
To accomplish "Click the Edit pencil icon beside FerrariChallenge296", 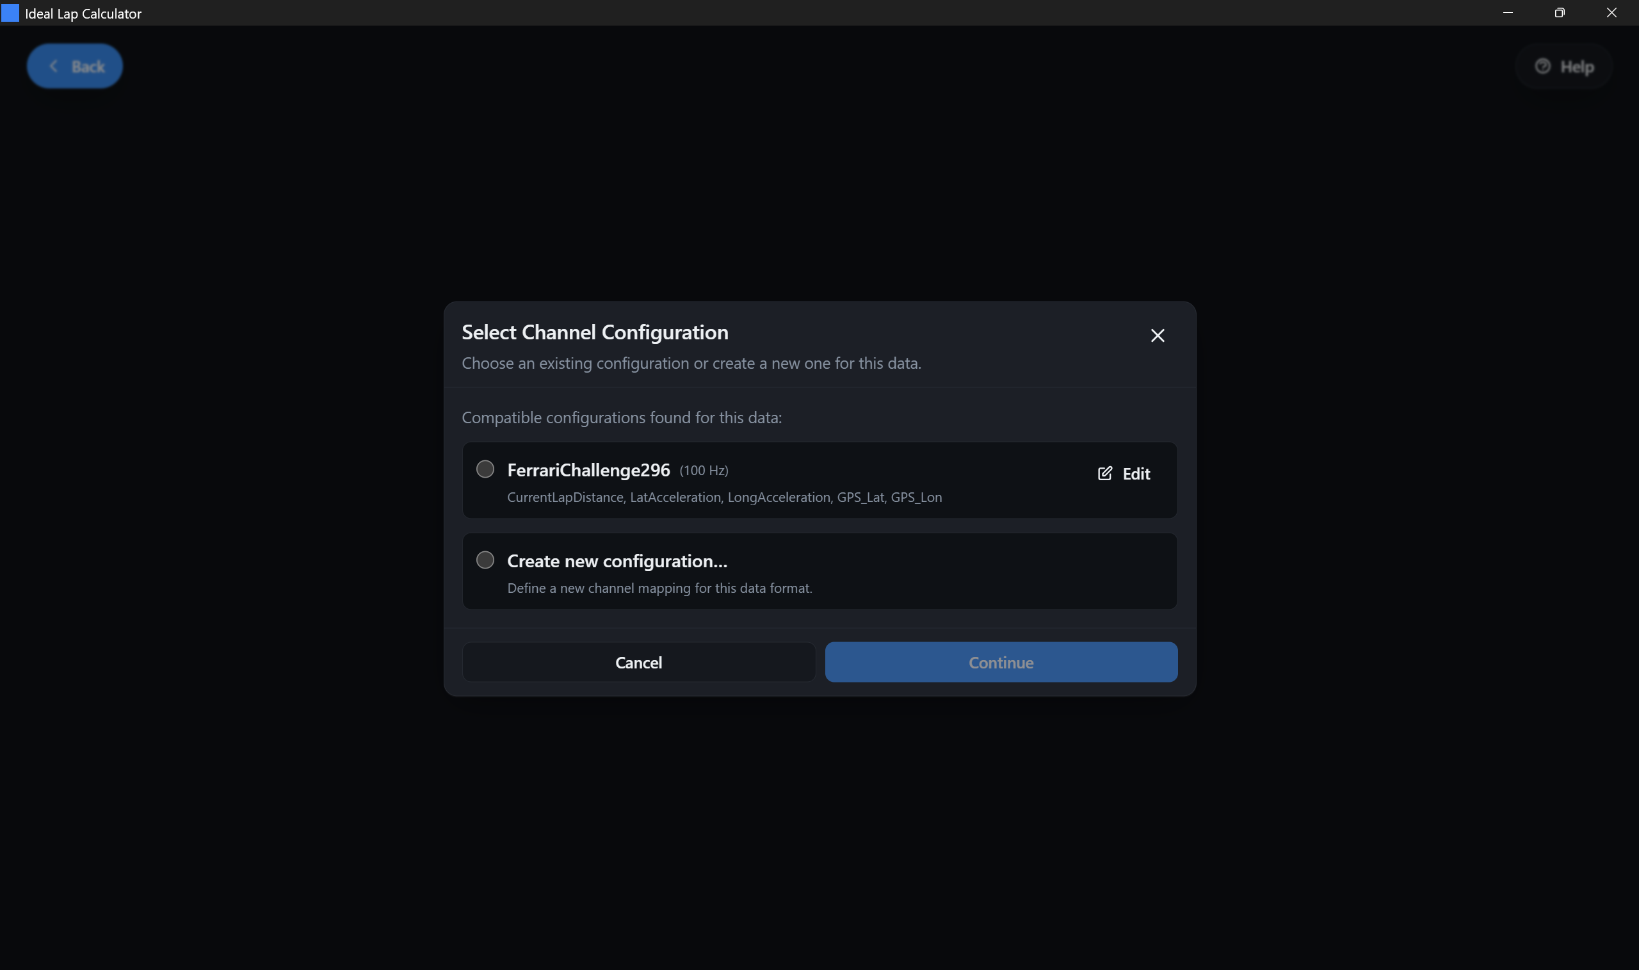I will [x=1105, y=473].
